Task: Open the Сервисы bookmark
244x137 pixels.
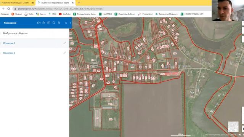Action: [5, 14]
